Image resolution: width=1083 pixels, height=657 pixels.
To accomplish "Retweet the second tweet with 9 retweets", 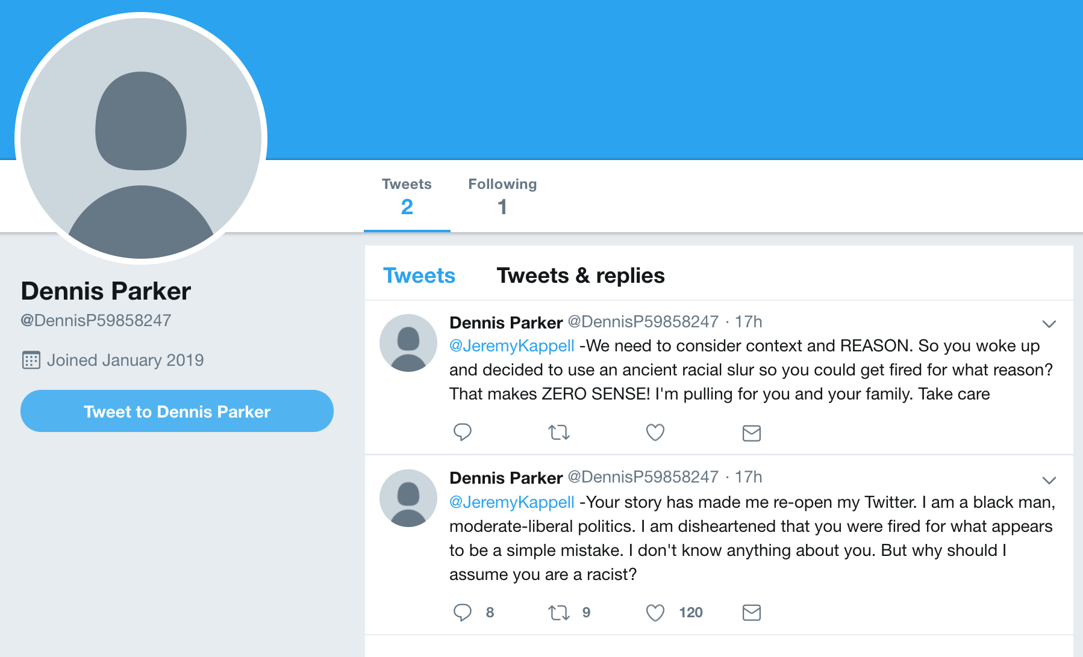I will point(559,612).
